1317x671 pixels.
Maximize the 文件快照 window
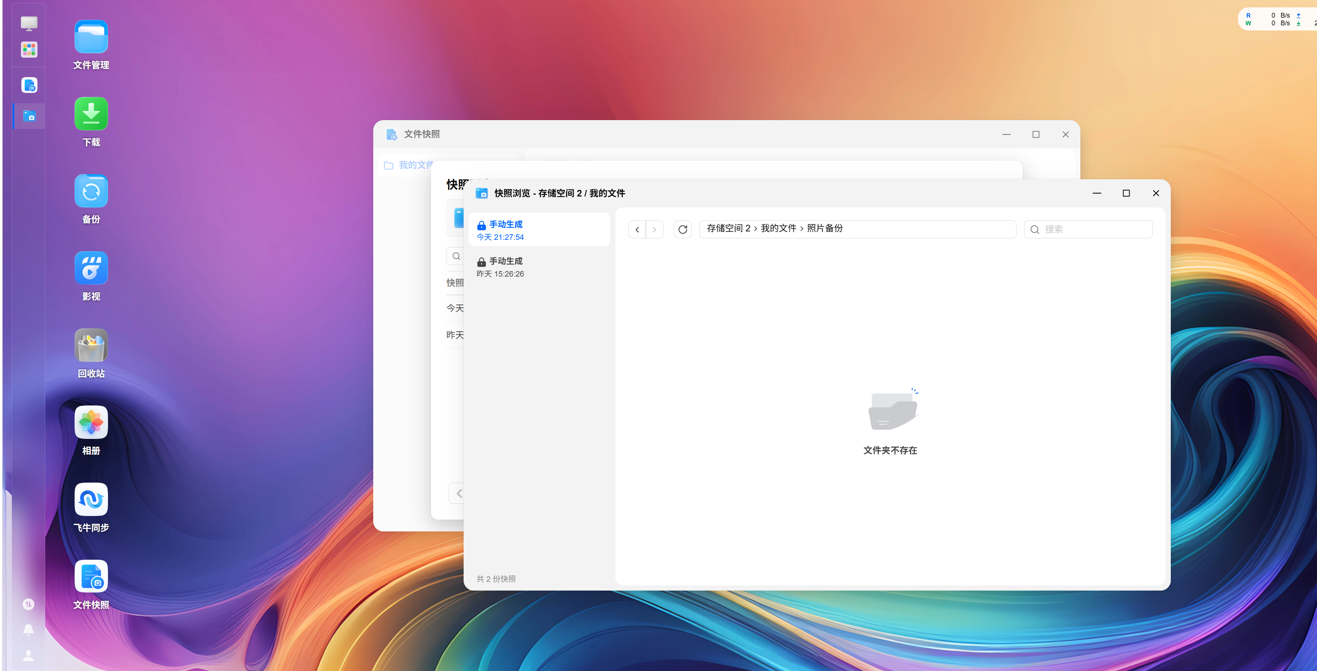1036,134
